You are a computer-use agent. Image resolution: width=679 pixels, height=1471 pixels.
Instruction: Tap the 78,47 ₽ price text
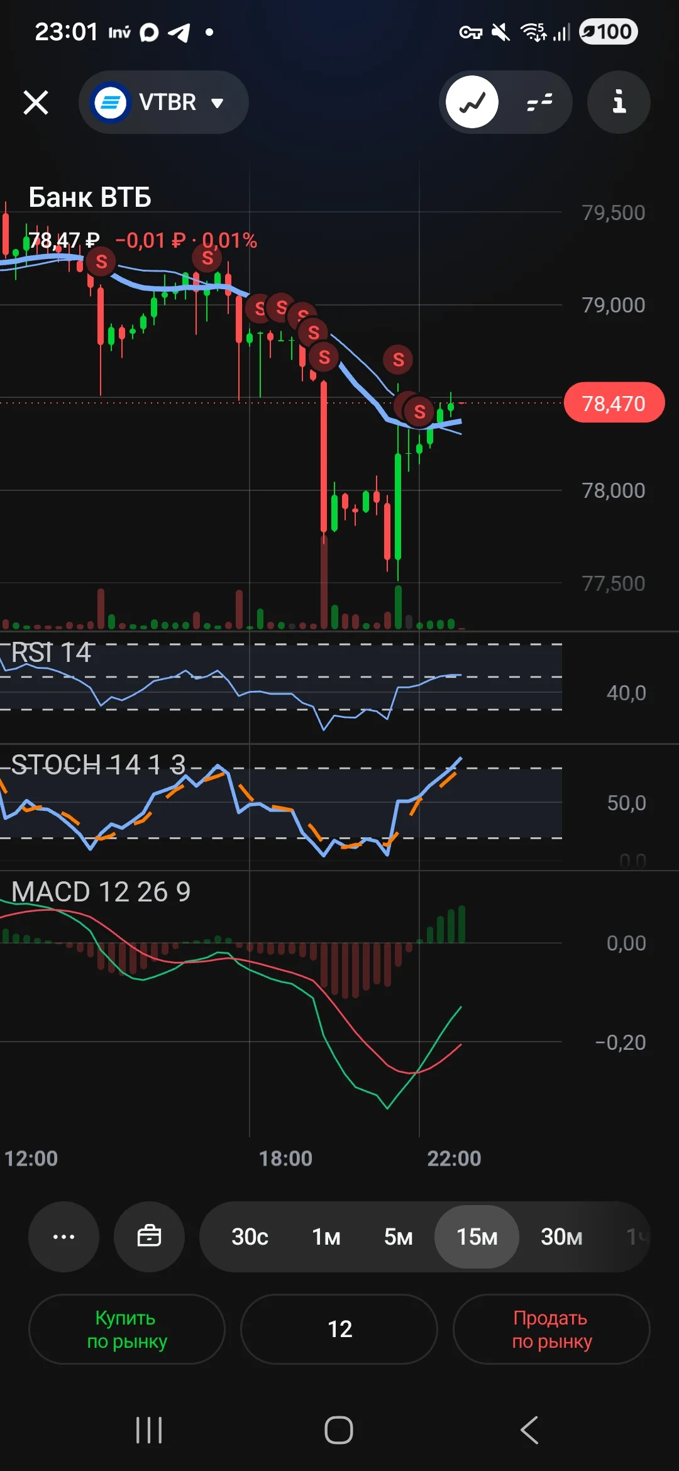(x=64, y=240)
